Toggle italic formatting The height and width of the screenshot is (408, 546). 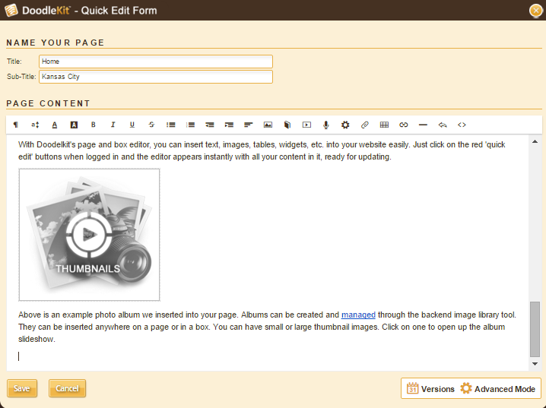[113, 125]
